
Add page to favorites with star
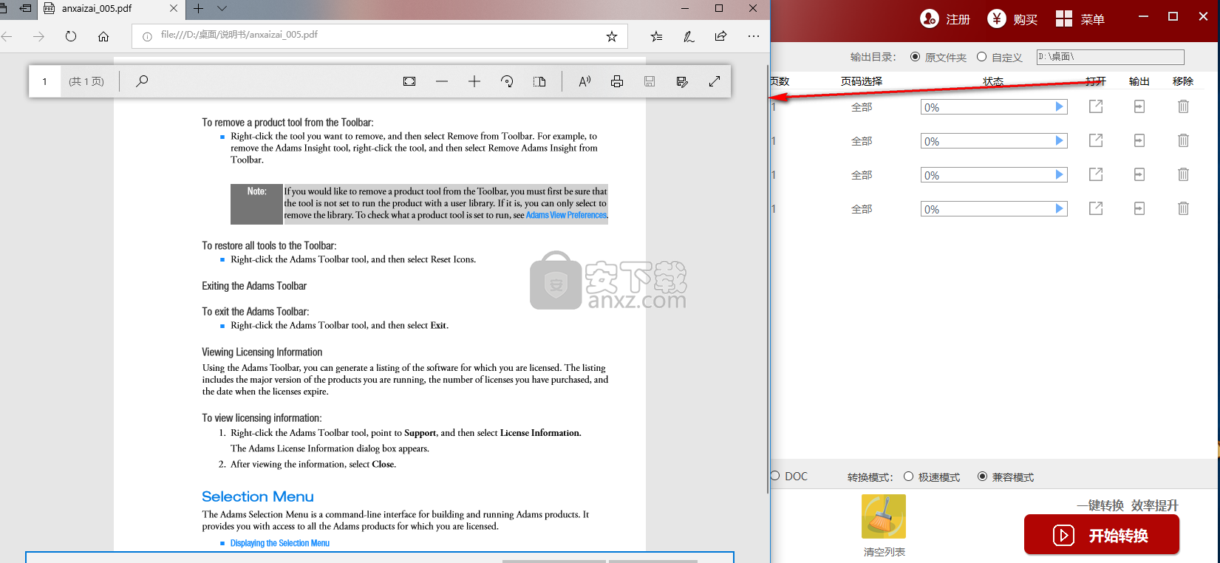tap(612, 36)
